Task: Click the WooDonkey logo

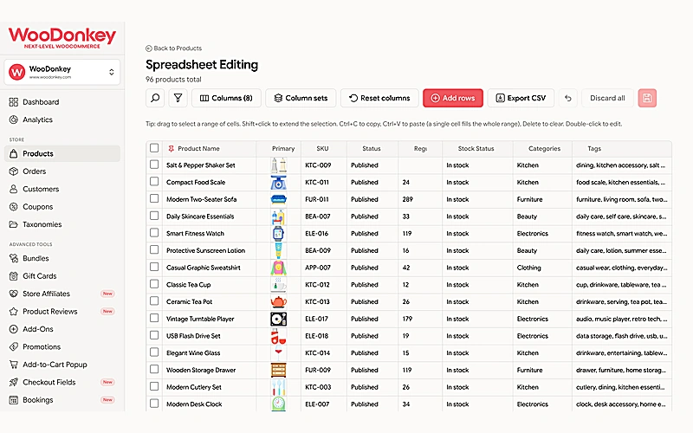Action: click(62, 37)
